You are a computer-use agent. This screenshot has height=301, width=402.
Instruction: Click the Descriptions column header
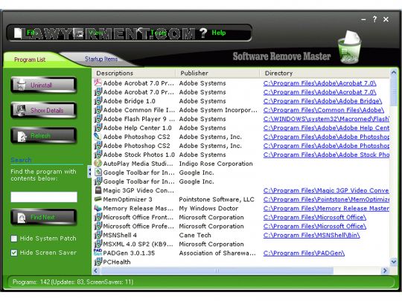pyautogui.click(x=133, y=73)
